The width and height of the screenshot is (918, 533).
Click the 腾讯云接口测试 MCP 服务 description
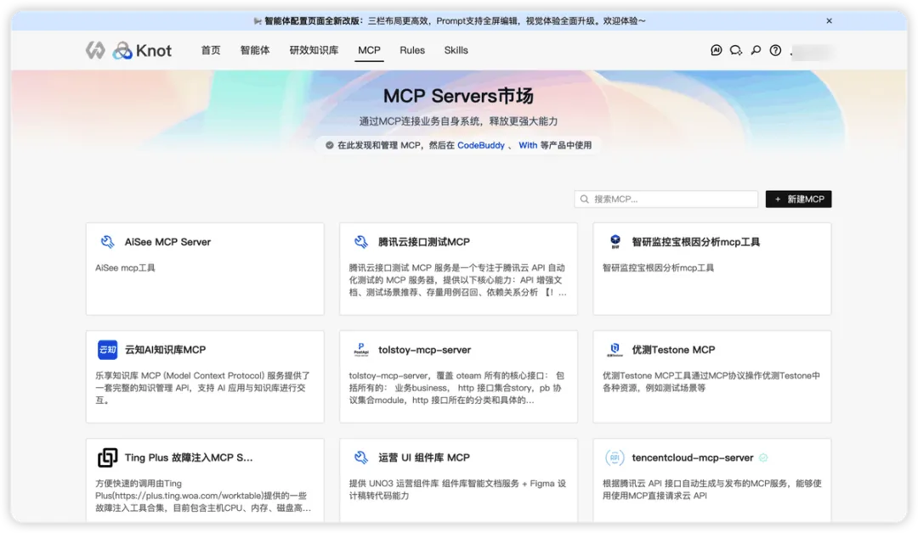pos(458,280)
